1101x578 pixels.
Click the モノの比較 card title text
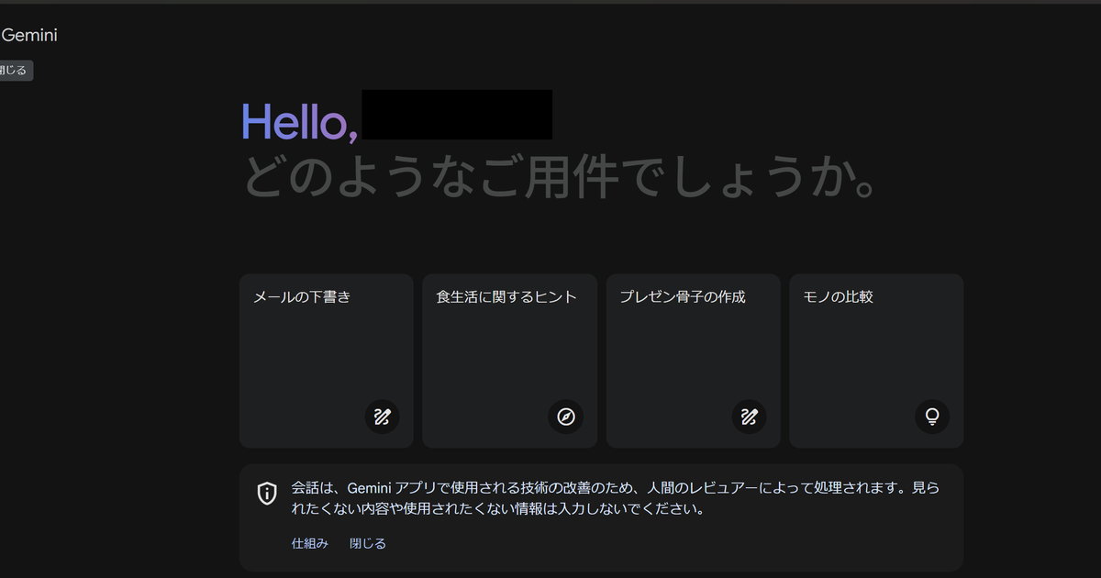838,297
